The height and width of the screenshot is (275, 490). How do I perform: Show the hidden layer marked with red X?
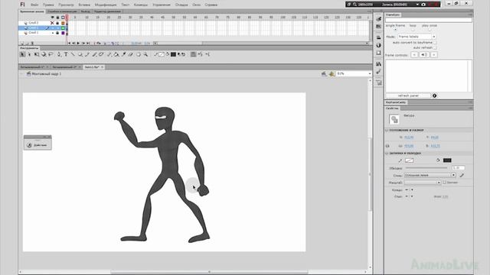(x=52, y=23)
